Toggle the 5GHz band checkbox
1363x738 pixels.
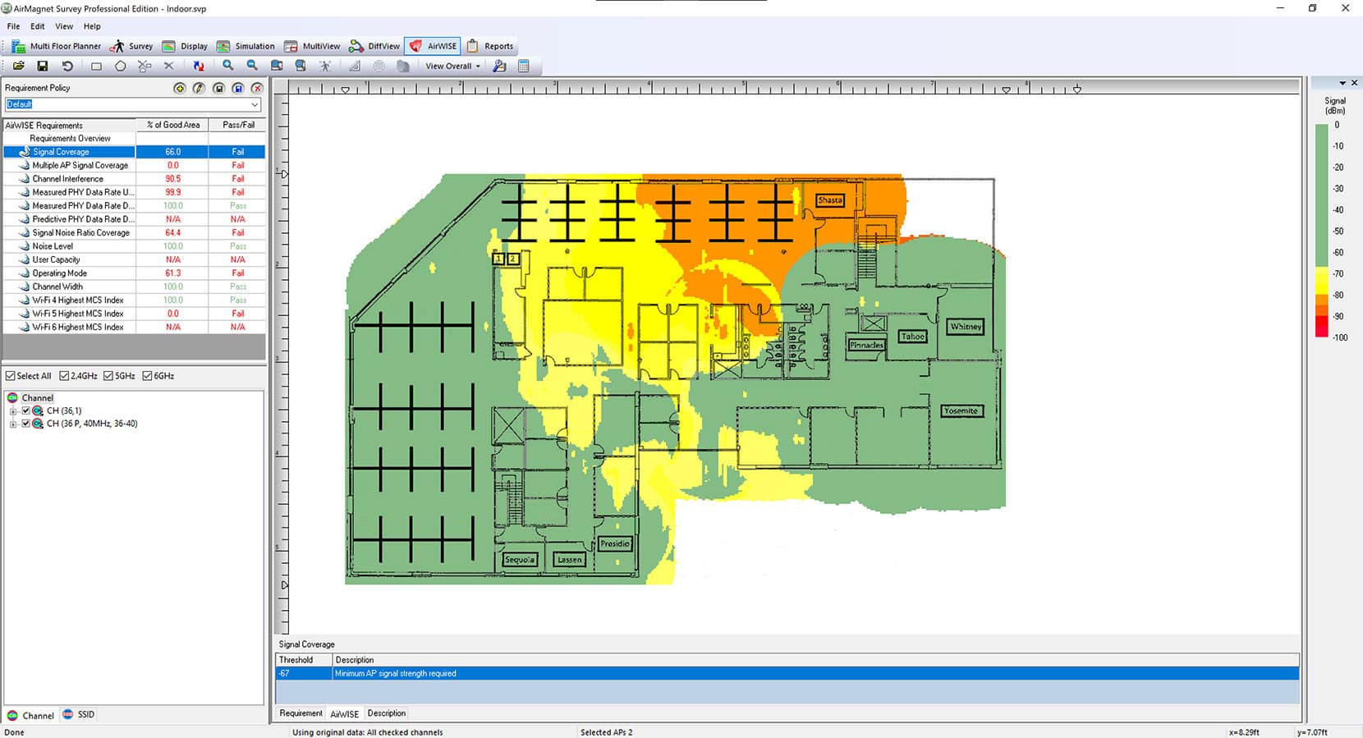tap(108, 376)
